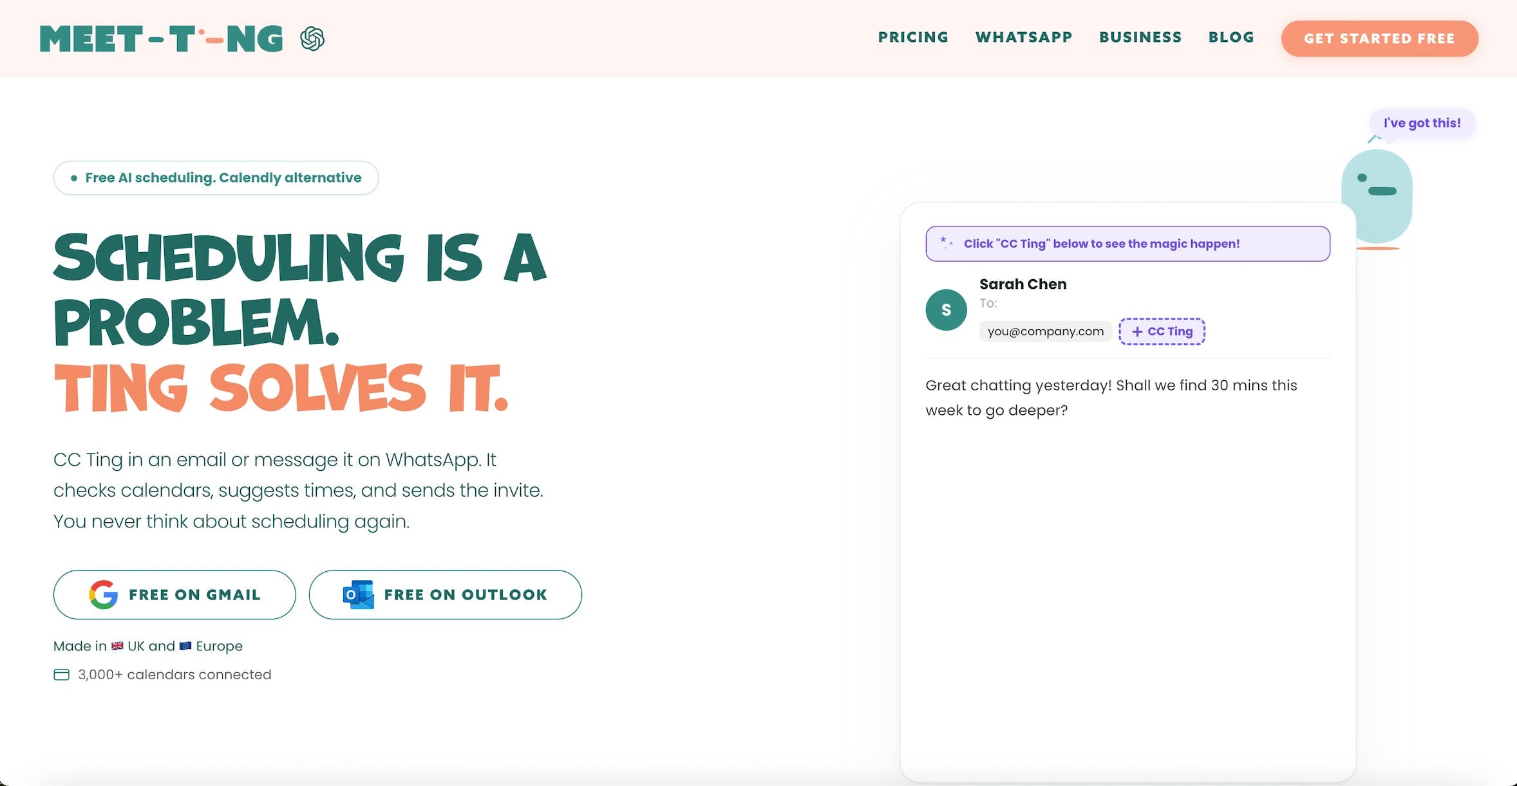Click the Ting robot mascot
Viewport: 1517px width, 786px height.
1377,196
